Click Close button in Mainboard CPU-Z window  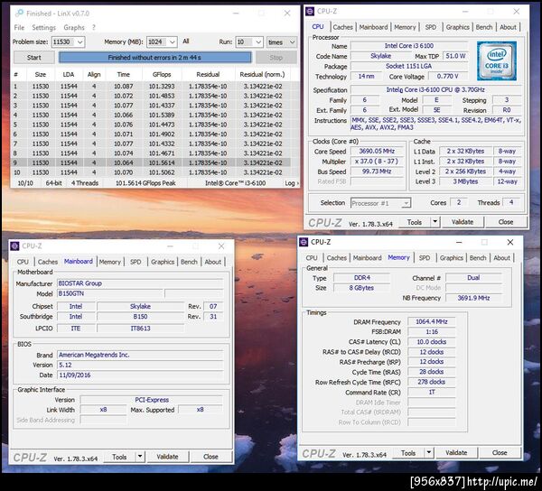[210, 458]
